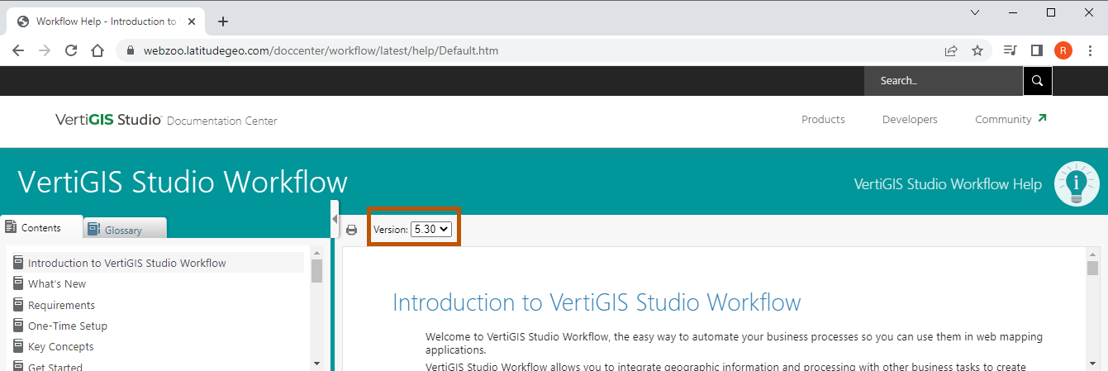
Task: Click the browser Forward arrow
Action: pyautogui.click(x=45, y=50)
